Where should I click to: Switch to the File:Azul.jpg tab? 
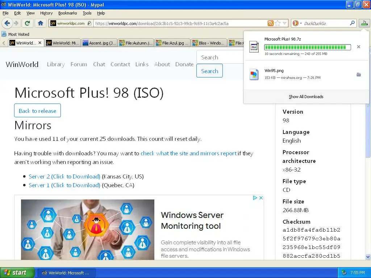(172, 43)
